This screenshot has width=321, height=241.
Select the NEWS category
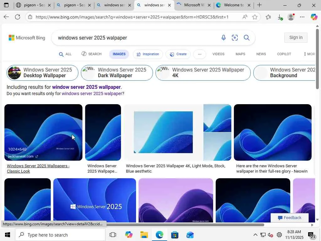(261, 54)
